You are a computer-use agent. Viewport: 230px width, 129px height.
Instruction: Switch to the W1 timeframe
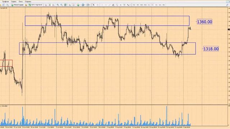tap(160, 5)
